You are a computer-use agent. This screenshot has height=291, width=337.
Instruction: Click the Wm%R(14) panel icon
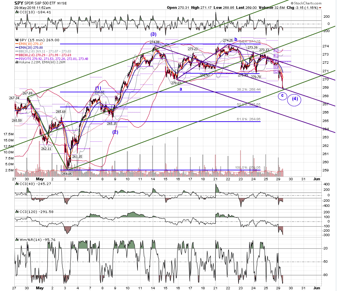tap(17, 240)
